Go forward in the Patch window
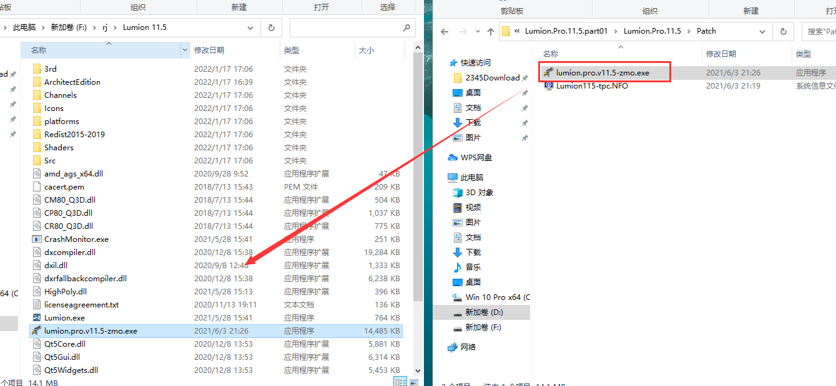Viewport: 836px width, 386px height. (x=463, y=31)
